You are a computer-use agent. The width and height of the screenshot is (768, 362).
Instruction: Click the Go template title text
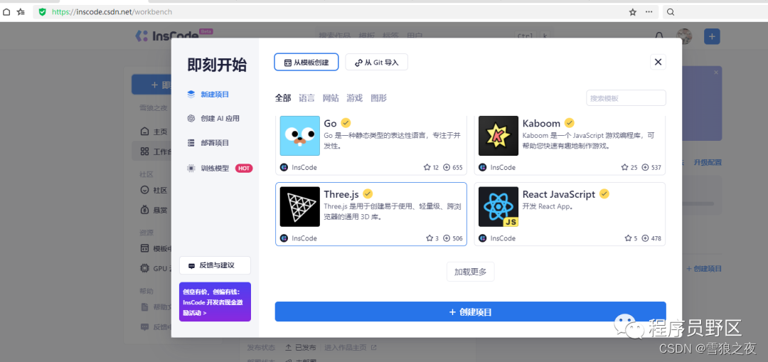tap(330, 123)
